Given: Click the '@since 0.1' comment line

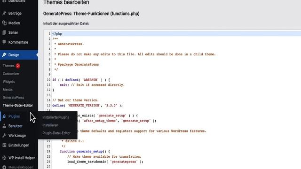Looking at the screenshot, I should (73, 141).
